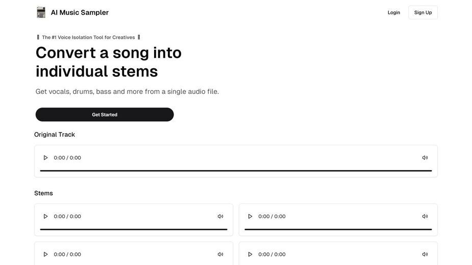Viewport: 472px width, 265px height.
Task: Click the AI Music Sampler logo icon
Action: (x=41, y=12)
